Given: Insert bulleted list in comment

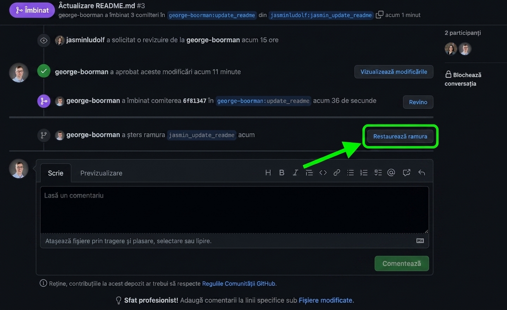Looking at the screenshot, I should point(351,173).
